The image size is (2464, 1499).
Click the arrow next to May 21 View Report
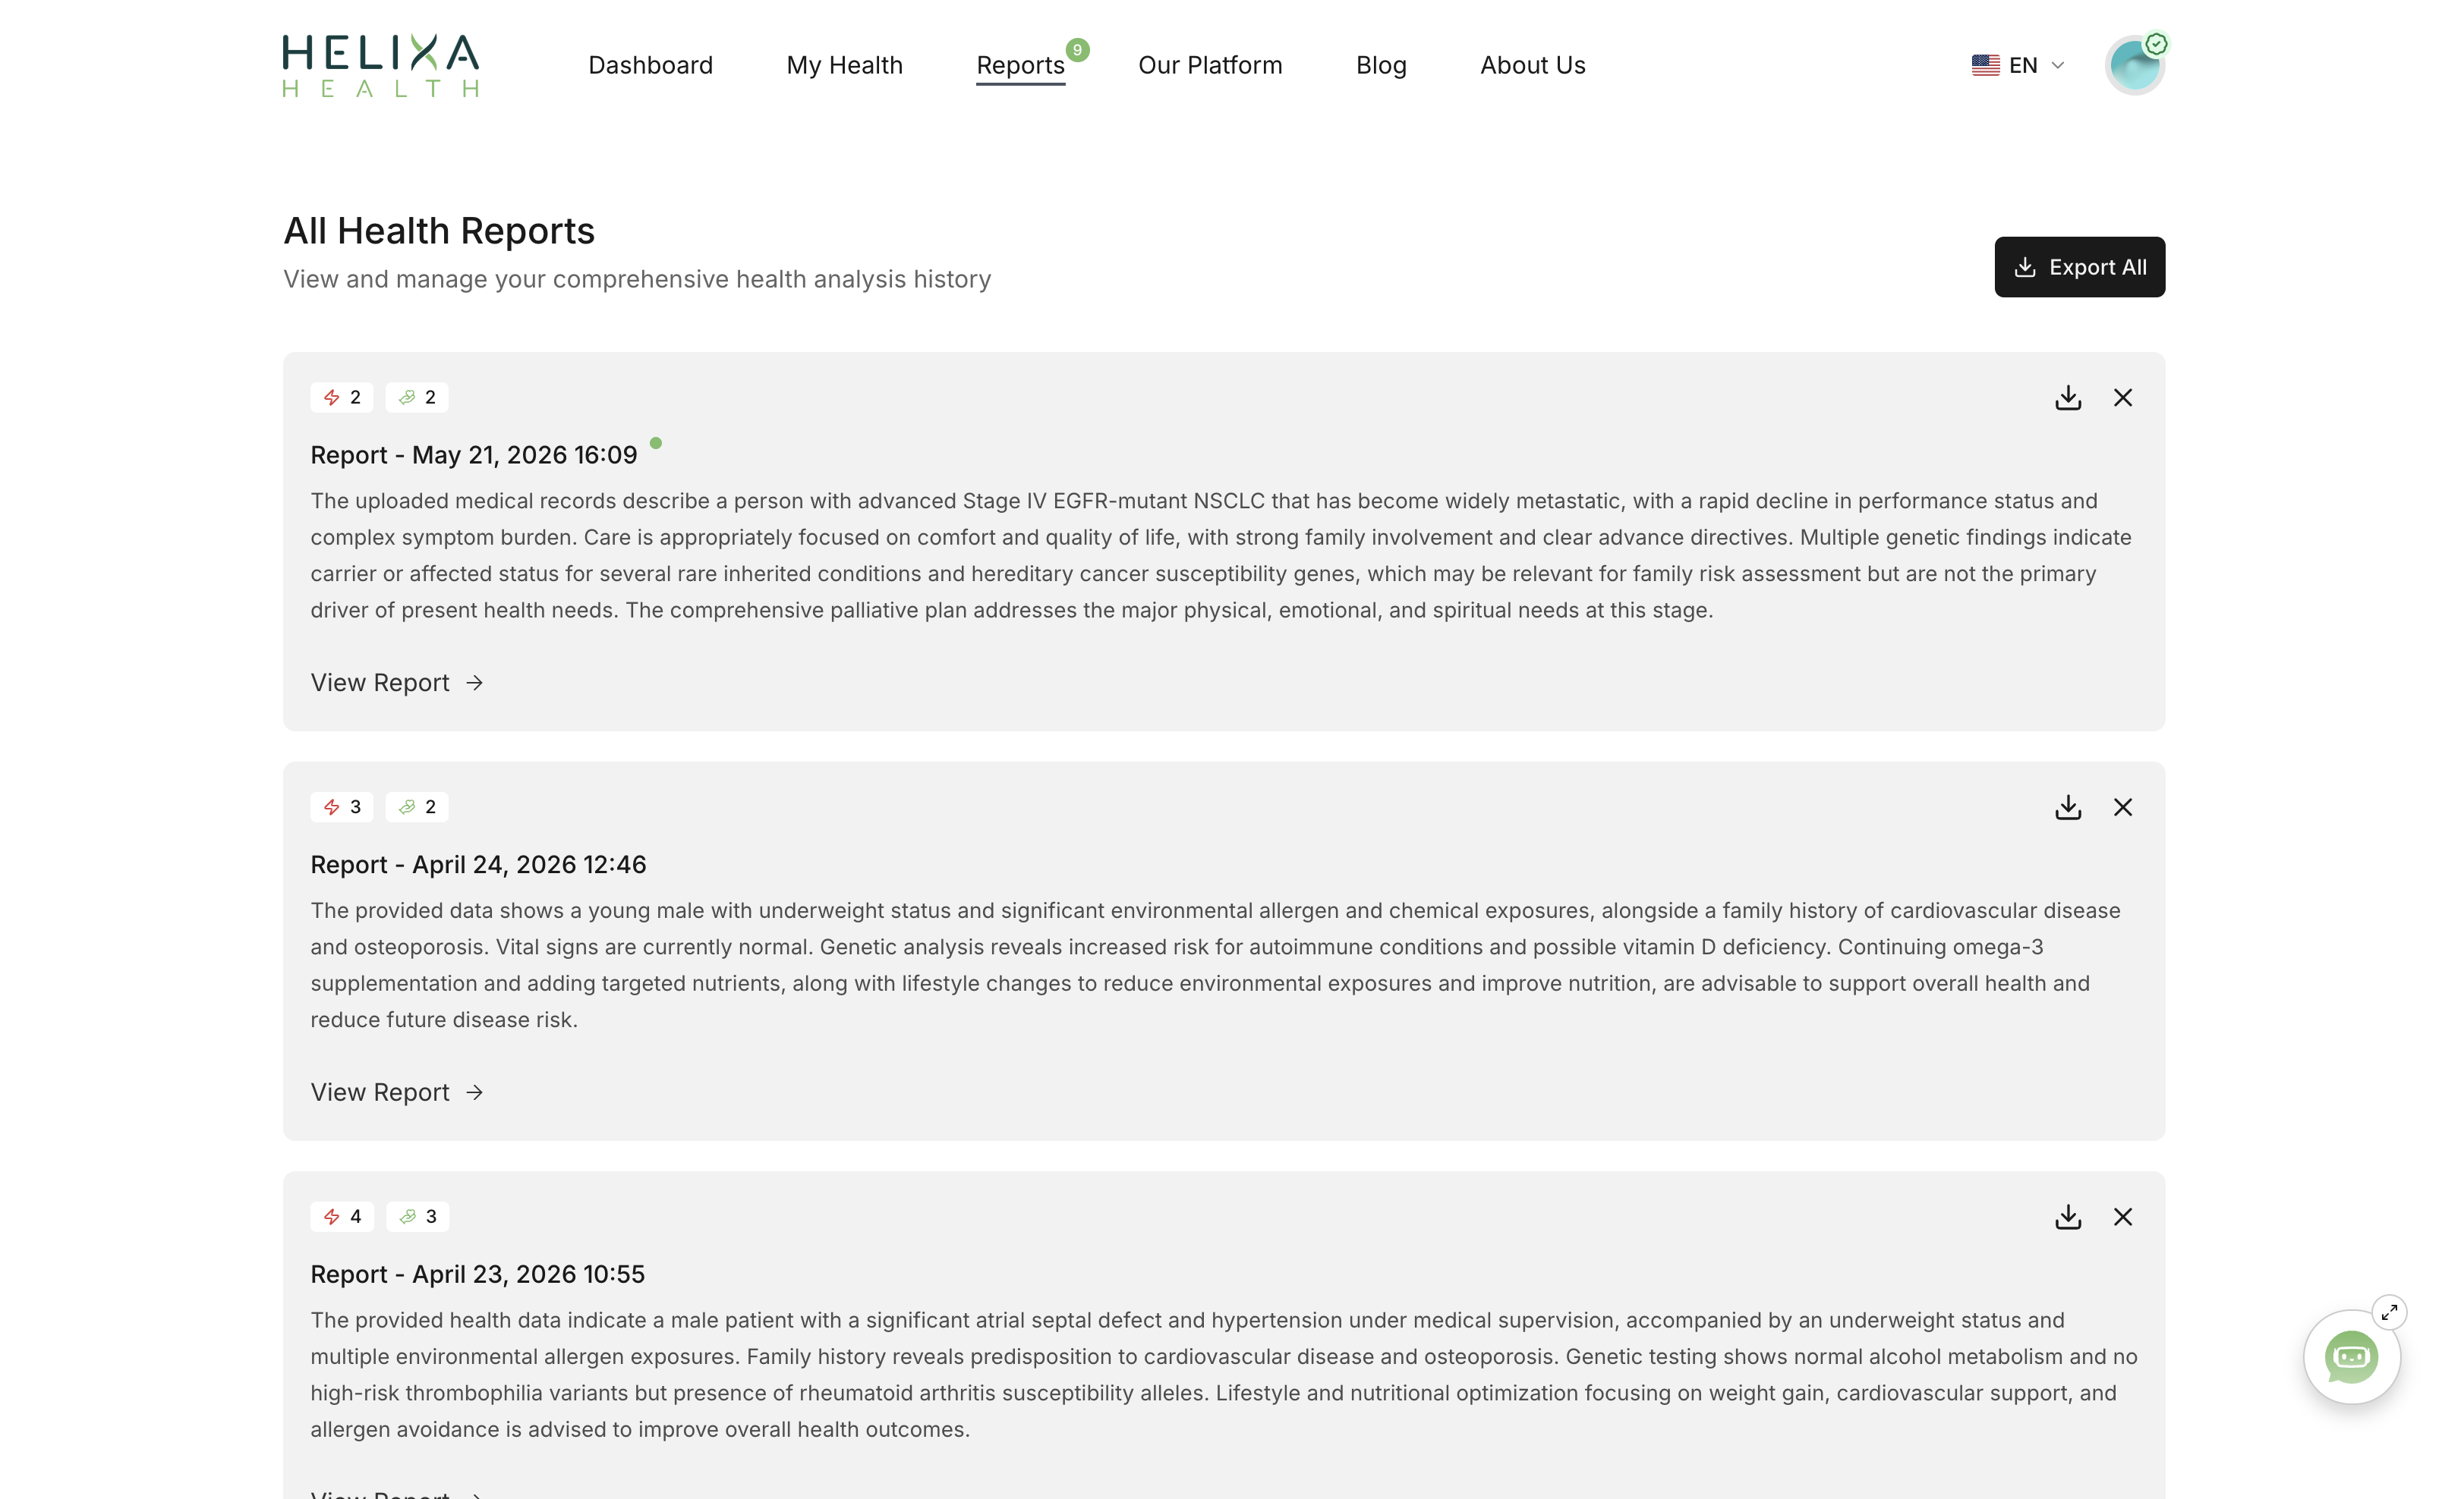click(x=475, y=683)
